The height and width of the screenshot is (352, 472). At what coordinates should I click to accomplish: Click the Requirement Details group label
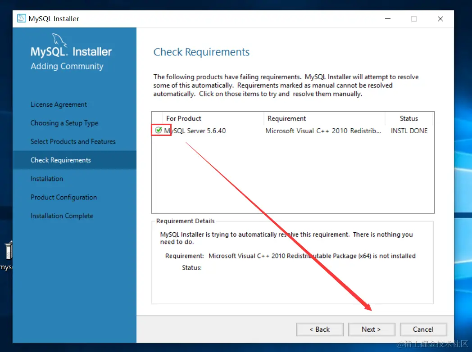186,221
